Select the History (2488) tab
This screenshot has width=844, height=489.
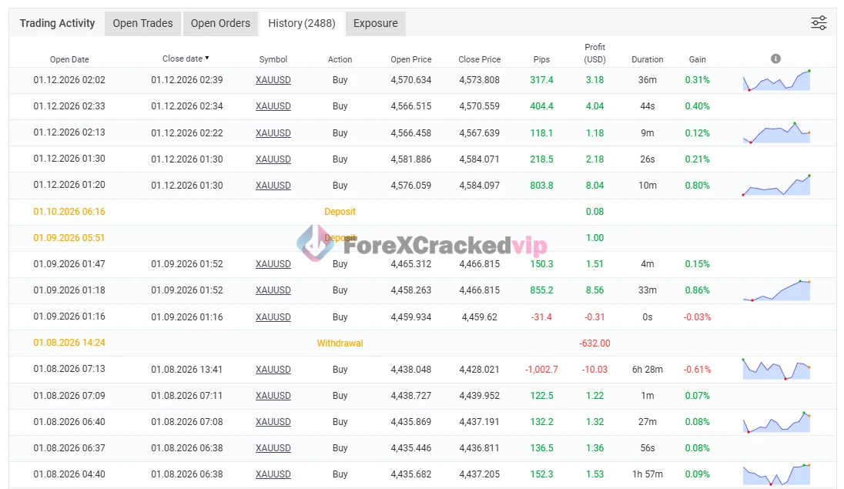pos(301,23)
